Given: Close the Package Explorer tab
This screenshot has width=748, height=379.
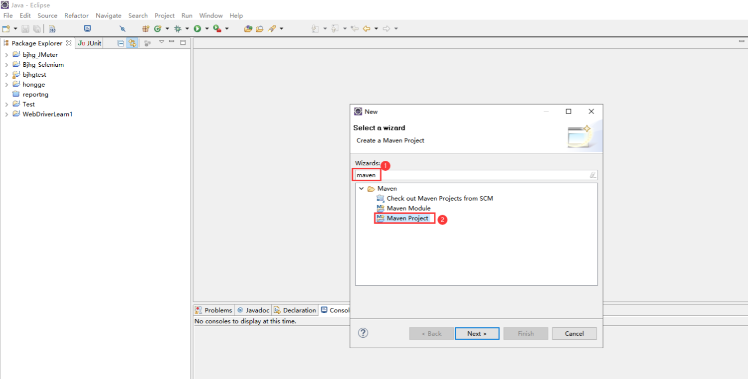Looking at the screenshot, I should 69,43.
